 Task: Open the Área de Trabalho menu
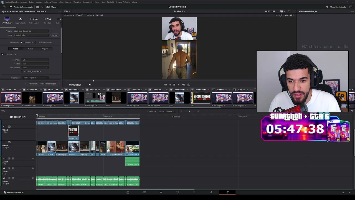(123, 2)
